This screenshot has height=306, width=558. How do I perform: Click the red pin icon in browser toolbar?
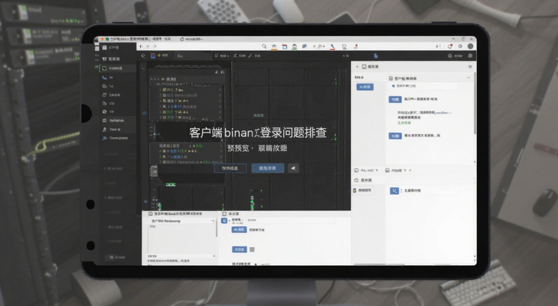[x=356, y=47]
